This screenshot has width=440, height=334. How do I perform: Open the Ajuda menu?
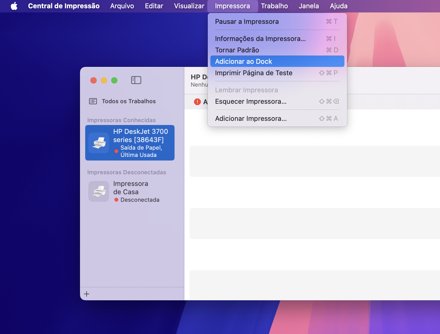tap(338, 6)
